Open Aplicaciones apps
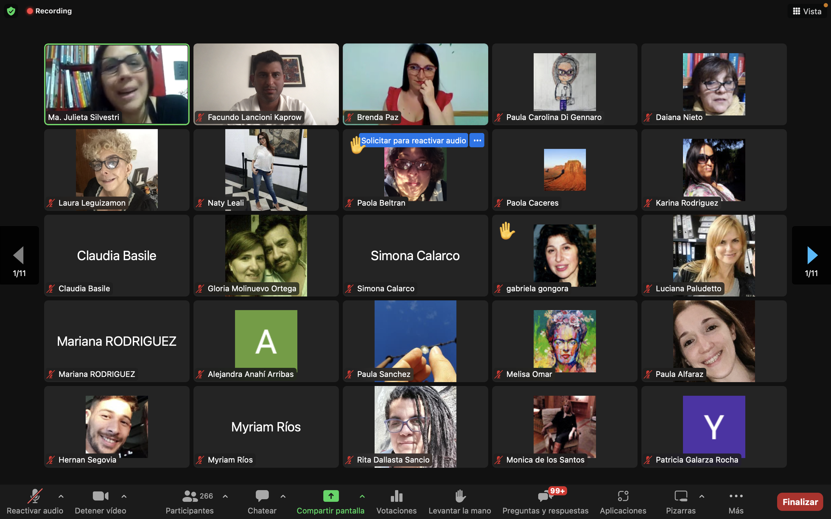The image size is (831, 519). pos(623,501)
